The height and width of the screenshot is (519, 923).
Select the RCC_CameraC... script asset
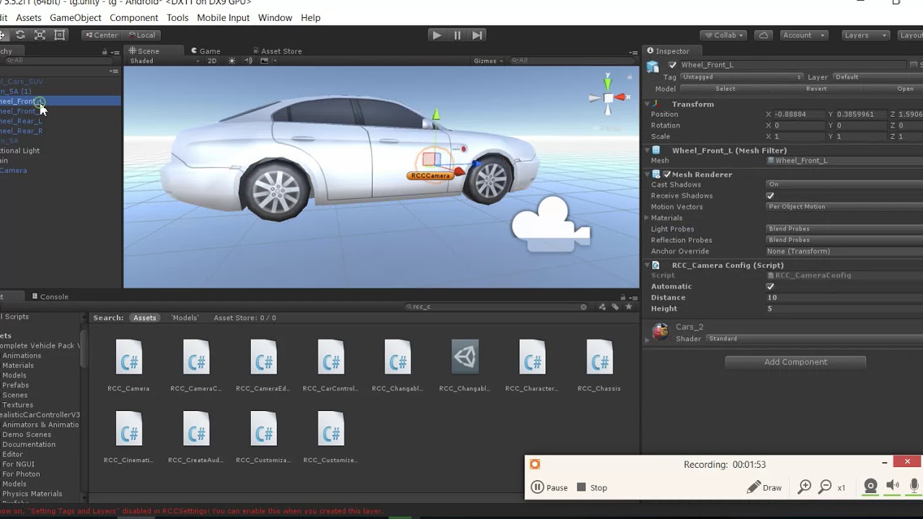tap(195, 366)
